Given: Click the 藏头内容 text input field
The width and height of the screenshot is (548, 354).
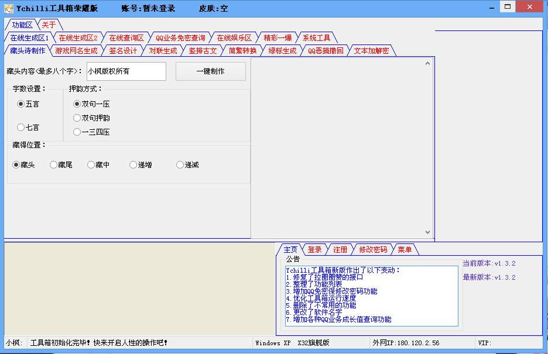Looking at the screenshot, I should (x=126, y=71).
